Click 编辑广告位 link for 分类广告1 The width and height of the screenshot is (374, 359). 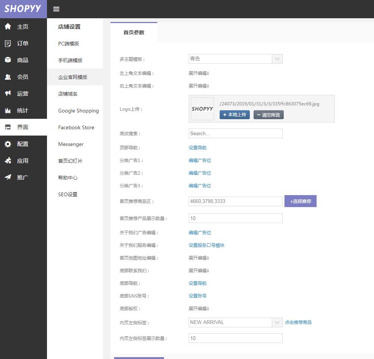point(199,161)
